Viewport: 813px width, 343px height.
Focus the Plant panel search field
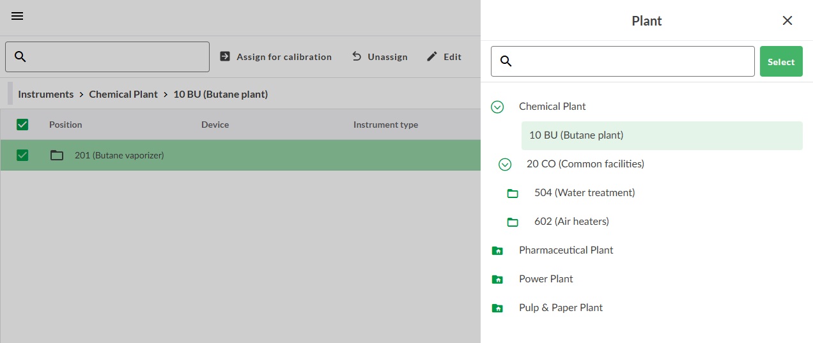point(623,61)
